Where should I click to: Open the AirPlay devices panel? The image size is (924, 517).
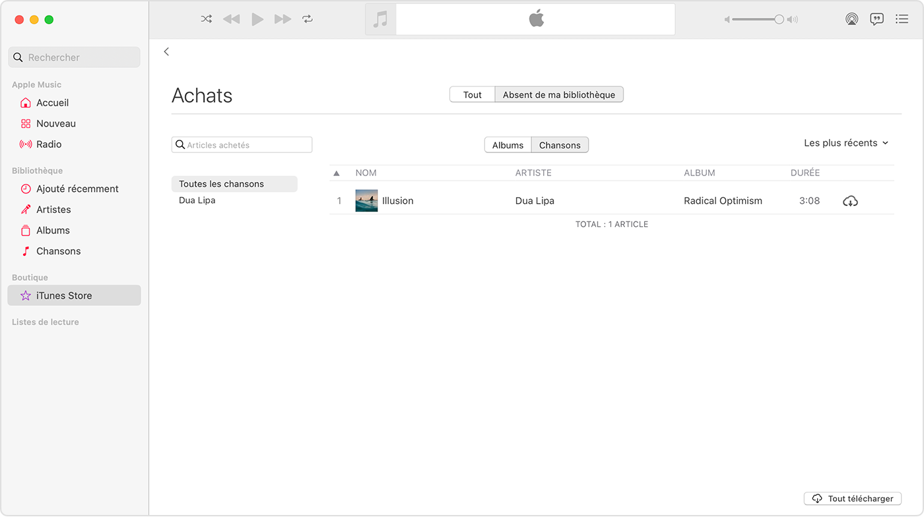(x=851, y=19)
